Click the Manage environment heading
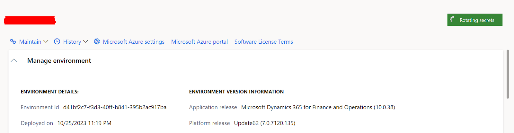The height and width of the screenshot is (133, 514). 59,60
